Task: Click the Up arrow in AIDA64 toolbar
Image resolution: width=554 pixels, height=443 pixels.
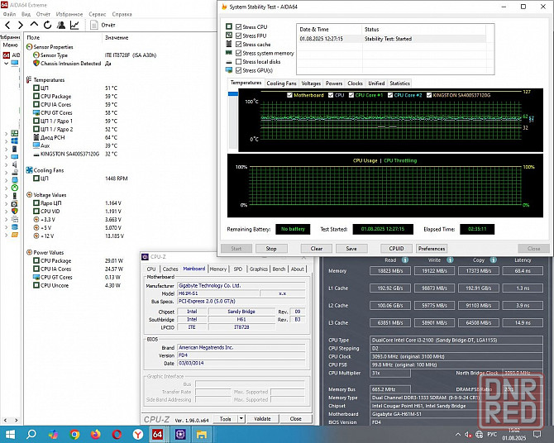Action: [x=34, y=24]
